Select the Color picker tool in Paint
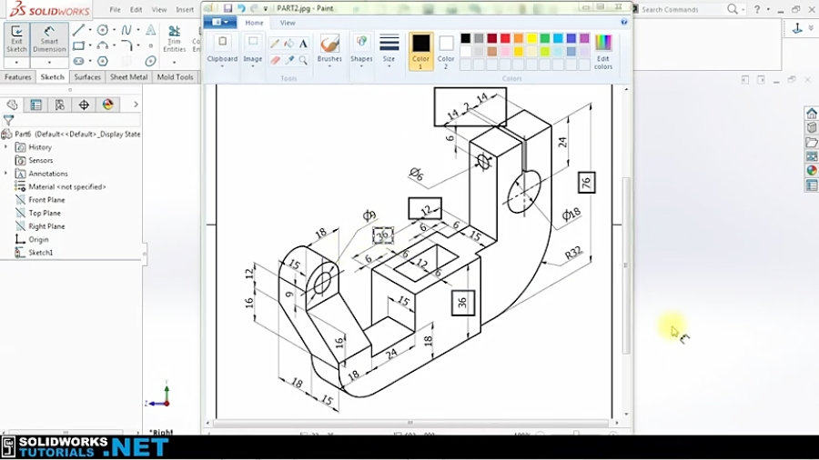Image resolution: width=819 pixels, height=460 pixels. click(x=288, y=60)
